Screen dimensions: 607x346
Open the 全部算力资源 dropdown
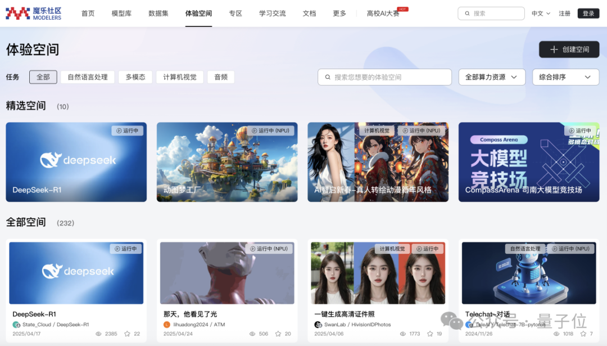tap(492, 77)
